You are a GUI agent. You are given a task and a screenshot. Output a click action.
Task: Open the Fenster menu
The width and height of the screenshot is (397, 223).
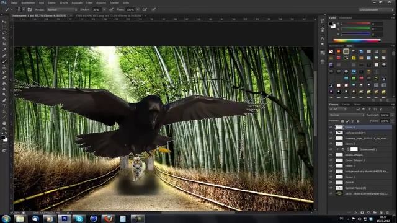pyautogui.click(x=114, y=2)
